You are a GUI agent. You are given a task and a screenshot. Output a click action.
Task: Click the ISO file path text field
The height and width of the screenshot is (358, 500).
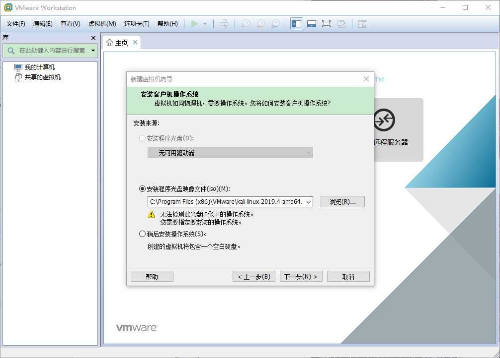(x=226, y=202)
